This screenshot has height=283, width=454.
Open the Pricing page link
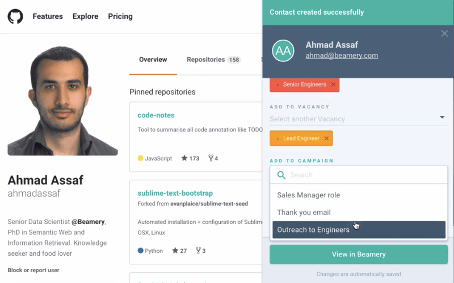(120, 16)
